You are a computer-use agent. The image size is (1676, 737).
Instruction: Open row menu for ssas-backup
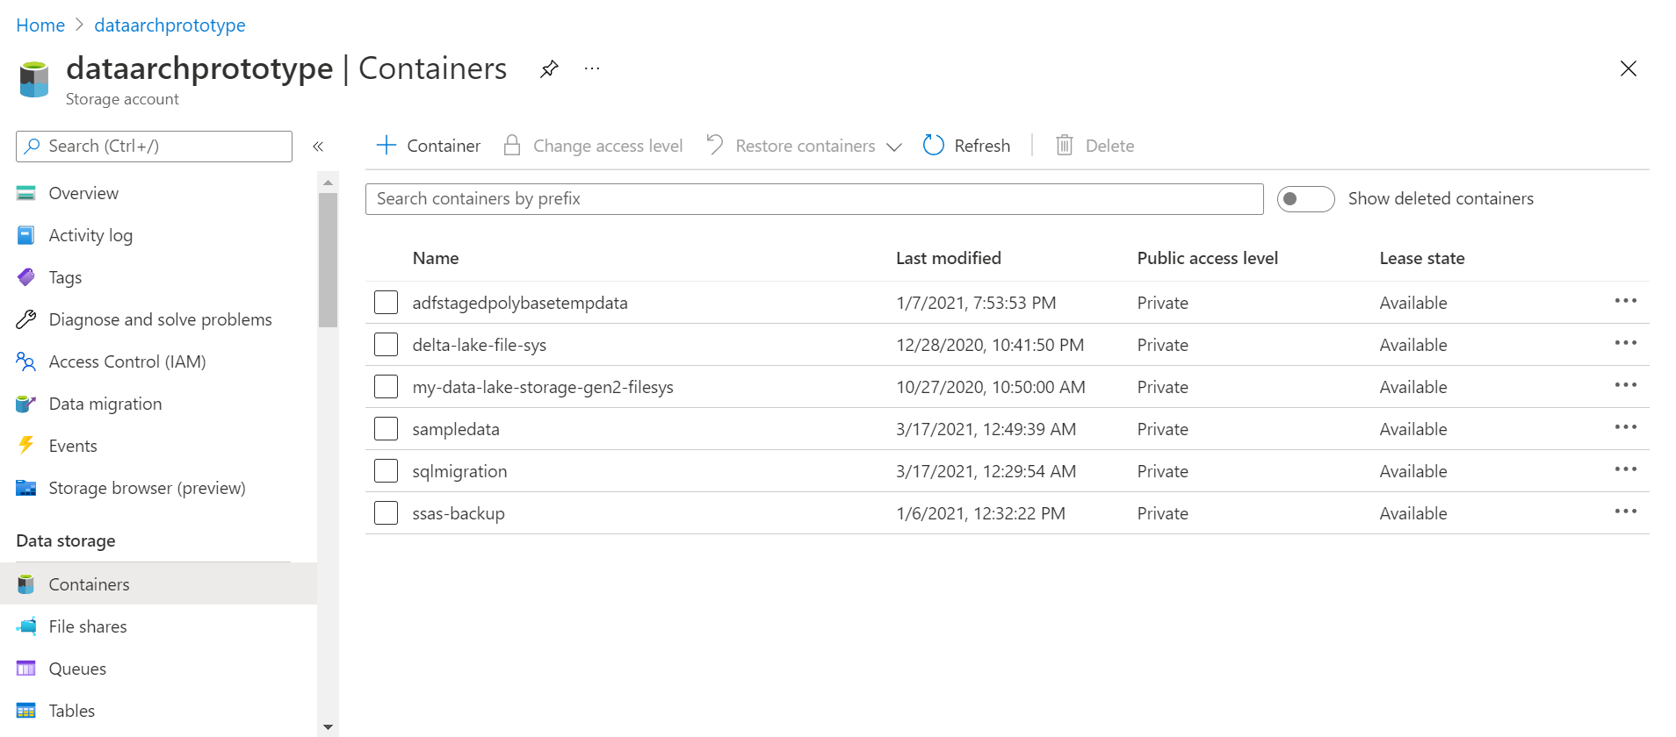pyautogui.click(x=1625, y=512)
